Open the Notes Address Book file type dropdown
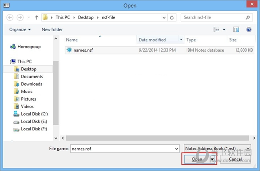Image resolution: width=260 pixels, height=171 pixels. pos(218,149)
